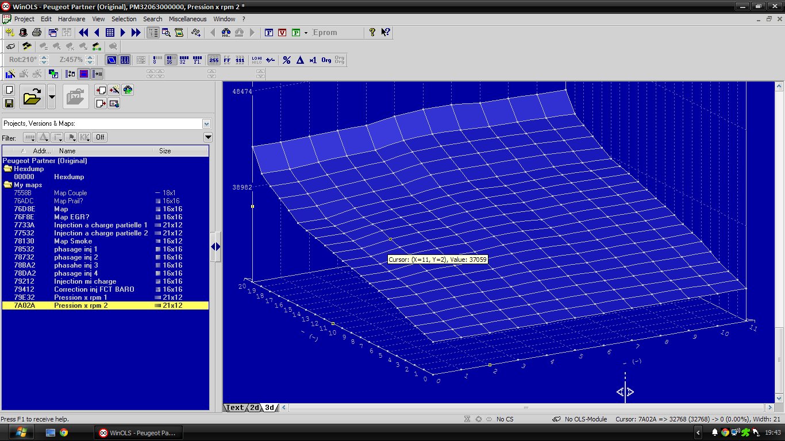785x441 pixels.
Task: Open dropdown arrow beside open folder button
Action: click(x=52, y=97)
